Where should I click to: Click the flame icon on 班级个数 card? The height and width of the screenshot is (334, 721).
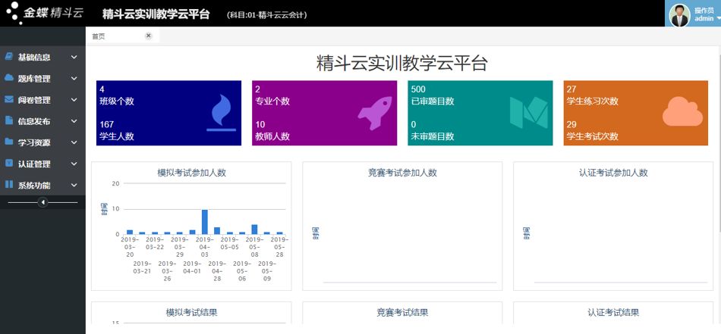click(222, 112)
